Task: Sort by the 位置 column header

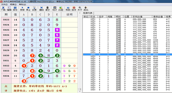Action: point(128,17)
